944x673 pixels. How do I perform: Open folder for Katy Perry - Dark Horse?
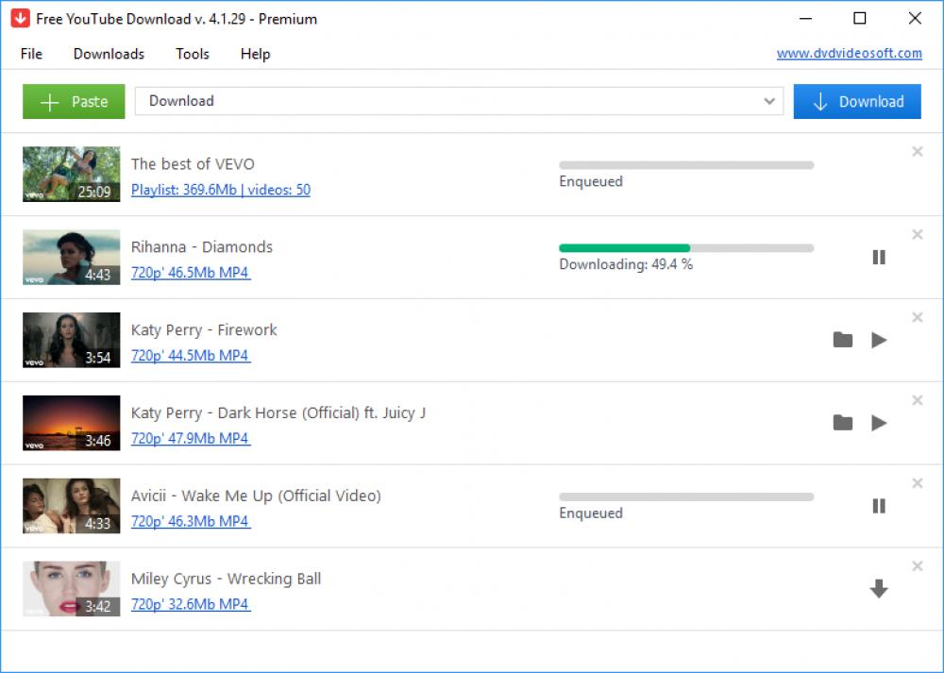point(843,423)
